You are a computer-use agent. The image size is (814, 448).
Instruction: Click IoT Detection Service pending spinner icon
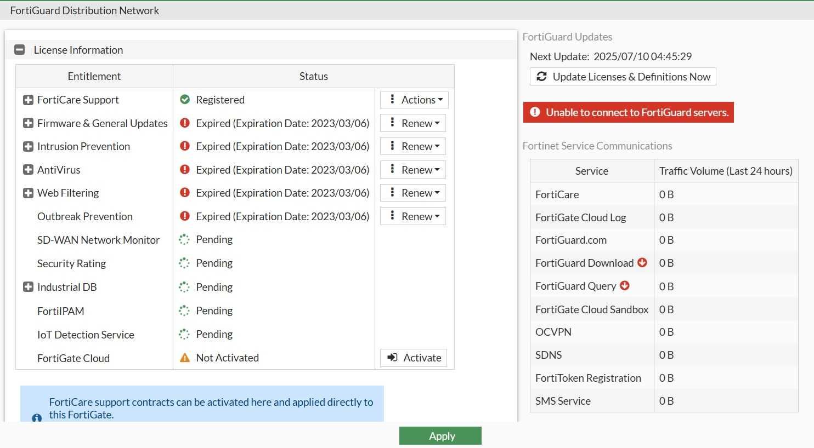tap(184, 334)
